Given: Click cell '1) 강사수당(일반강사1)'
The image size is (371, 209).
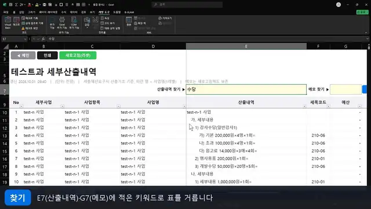Looking at the screenshot, I should [246, 128].
